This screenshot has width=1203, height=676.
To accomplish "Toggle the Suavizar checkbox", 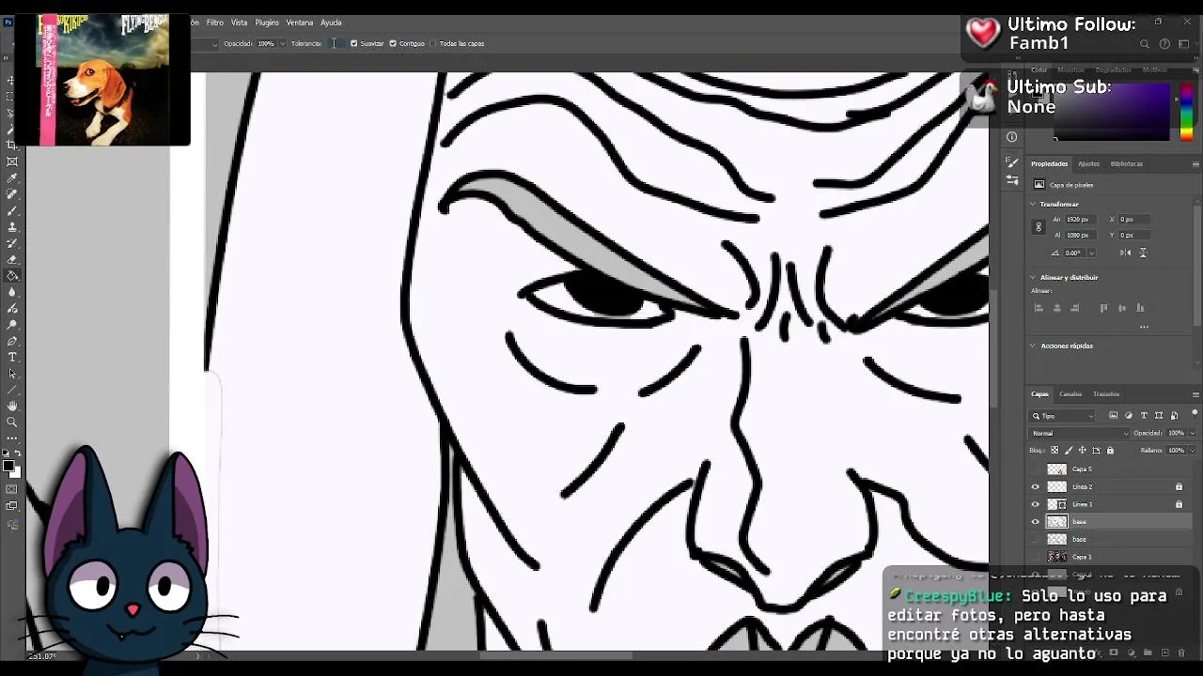I will (x=353, y=43).
